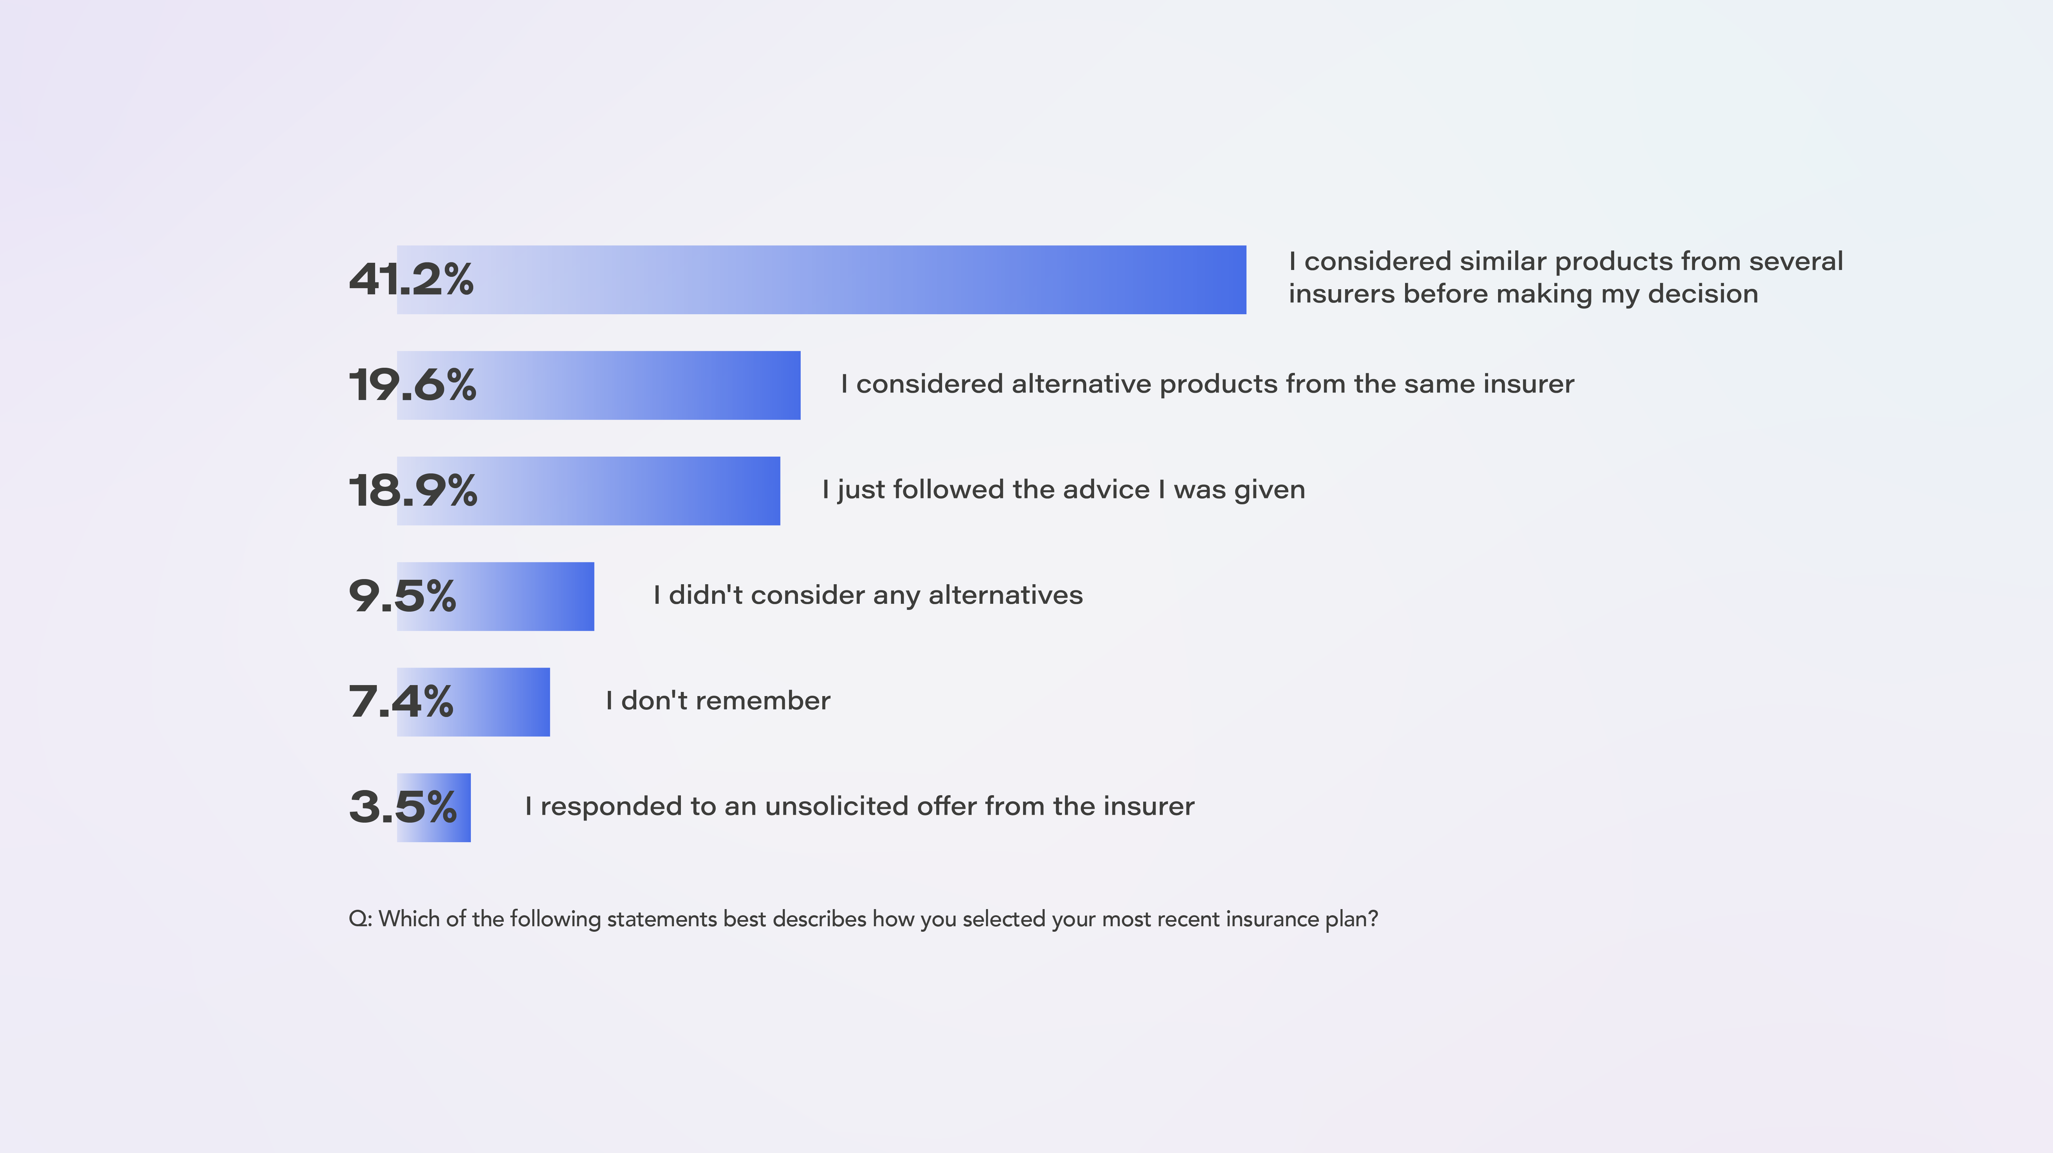Image resolution: width=2053 pixels, height=1153 pixels.
Task: Select the bar for followed advice
Action: (x=588, y=491)
